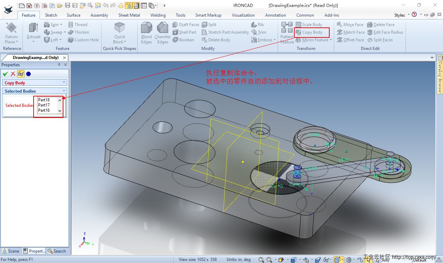Select the Move Face tool

350,25
